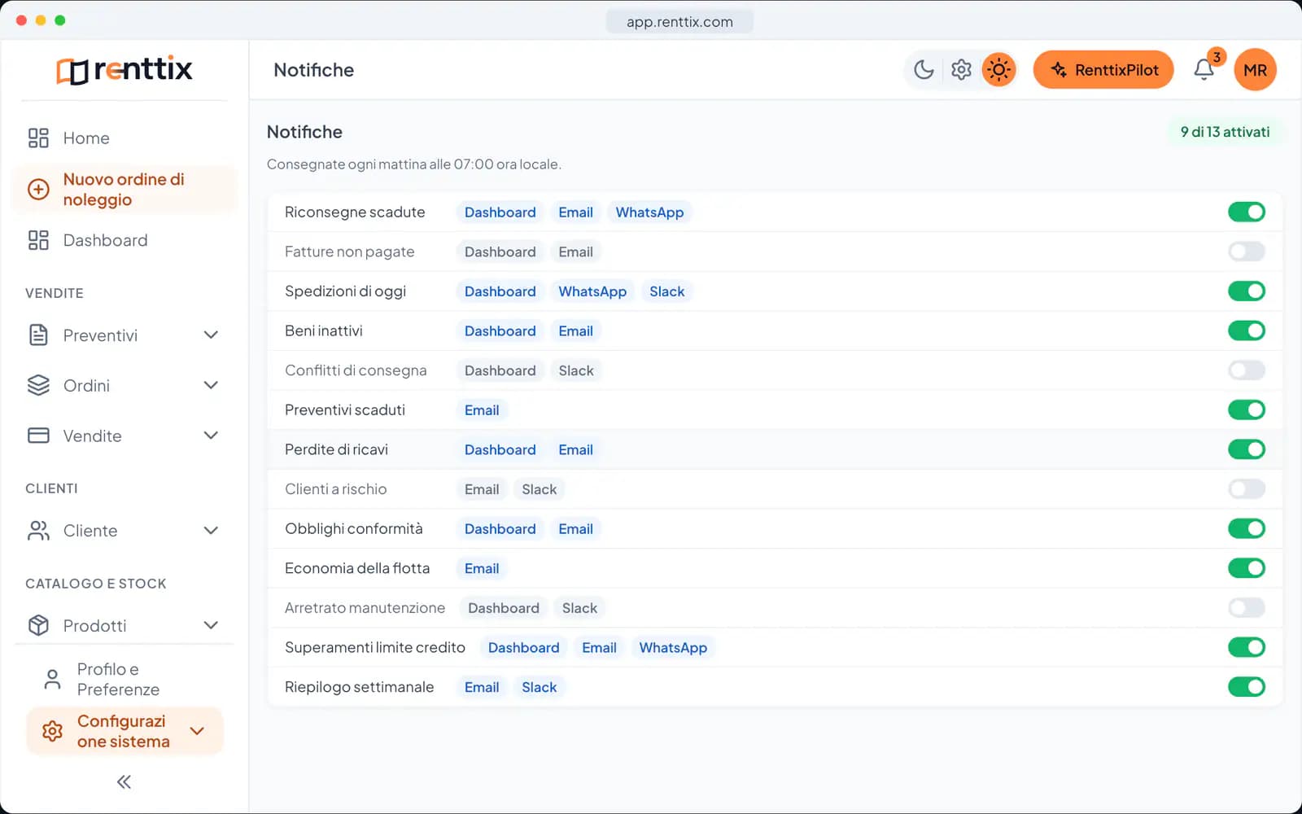Click Dashboard tag for Superamenti limite credito

[x=523, y=648]
